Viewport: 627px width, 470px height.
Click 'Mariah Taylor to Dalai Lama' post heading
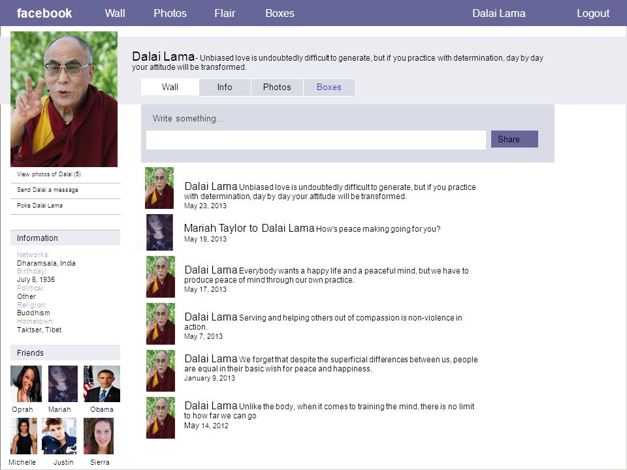[249, 228]
